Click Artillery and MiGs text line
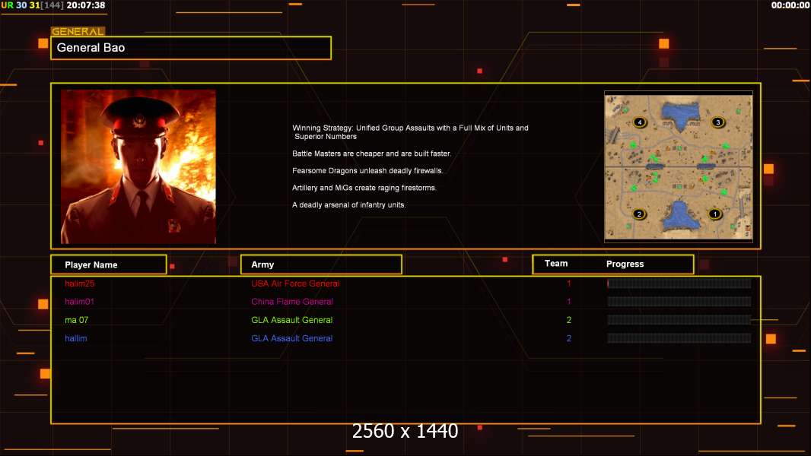 (x=364, y=188)
